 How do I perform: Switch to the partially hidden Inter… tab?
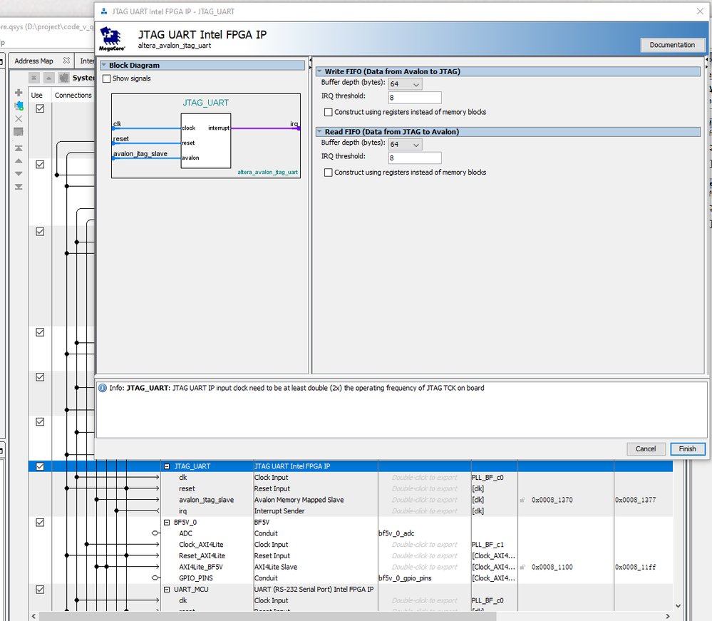click(x=86, y=61)
